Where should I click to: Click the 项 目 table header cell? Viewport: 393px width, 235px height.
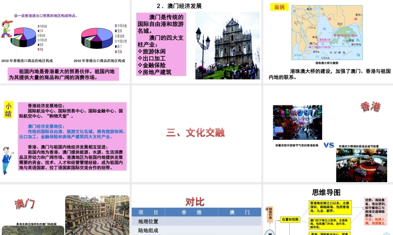(148, 212)
